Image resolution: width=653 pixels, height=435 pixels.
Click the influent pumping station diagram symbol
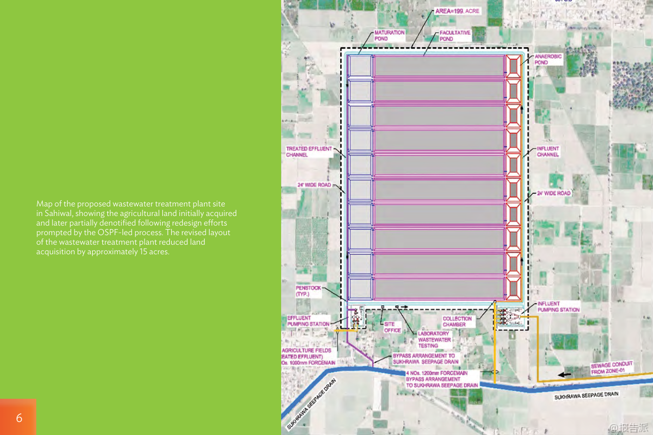click(510, 315)
